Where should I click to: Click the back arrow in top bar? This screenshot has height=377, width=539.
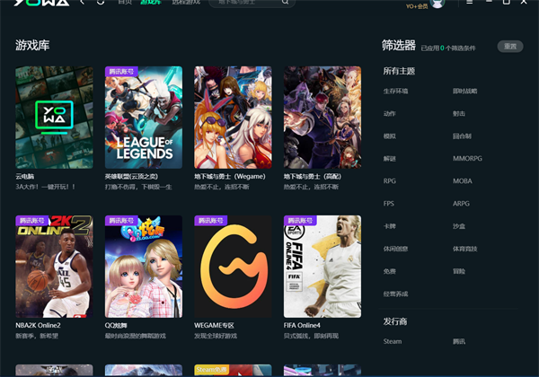click(83, 3)
